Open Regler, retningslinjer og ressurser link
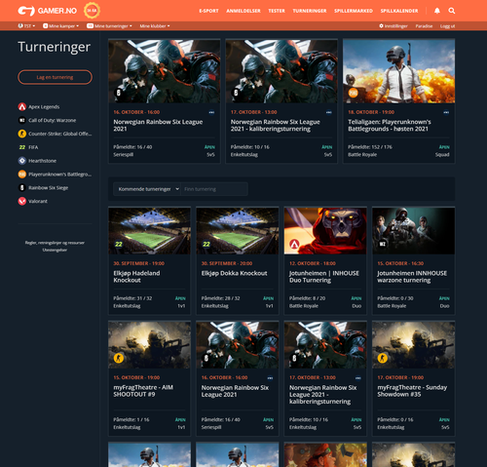The image size is (487, 467). click(55, 243)
